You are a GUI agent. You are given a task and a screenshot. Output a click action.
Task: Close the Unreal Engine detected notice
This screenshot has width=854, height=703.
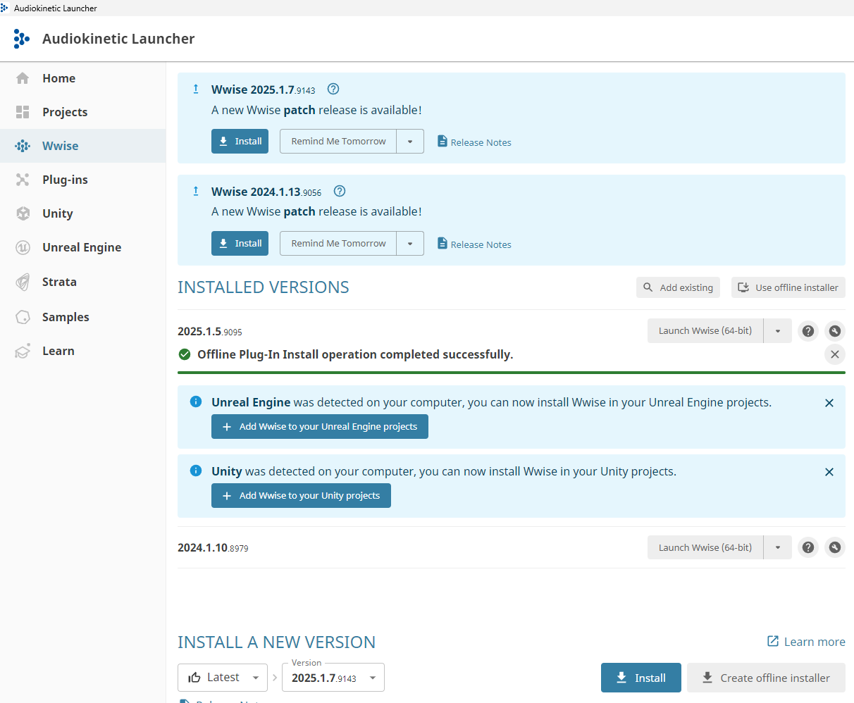[x=829, y=403]
